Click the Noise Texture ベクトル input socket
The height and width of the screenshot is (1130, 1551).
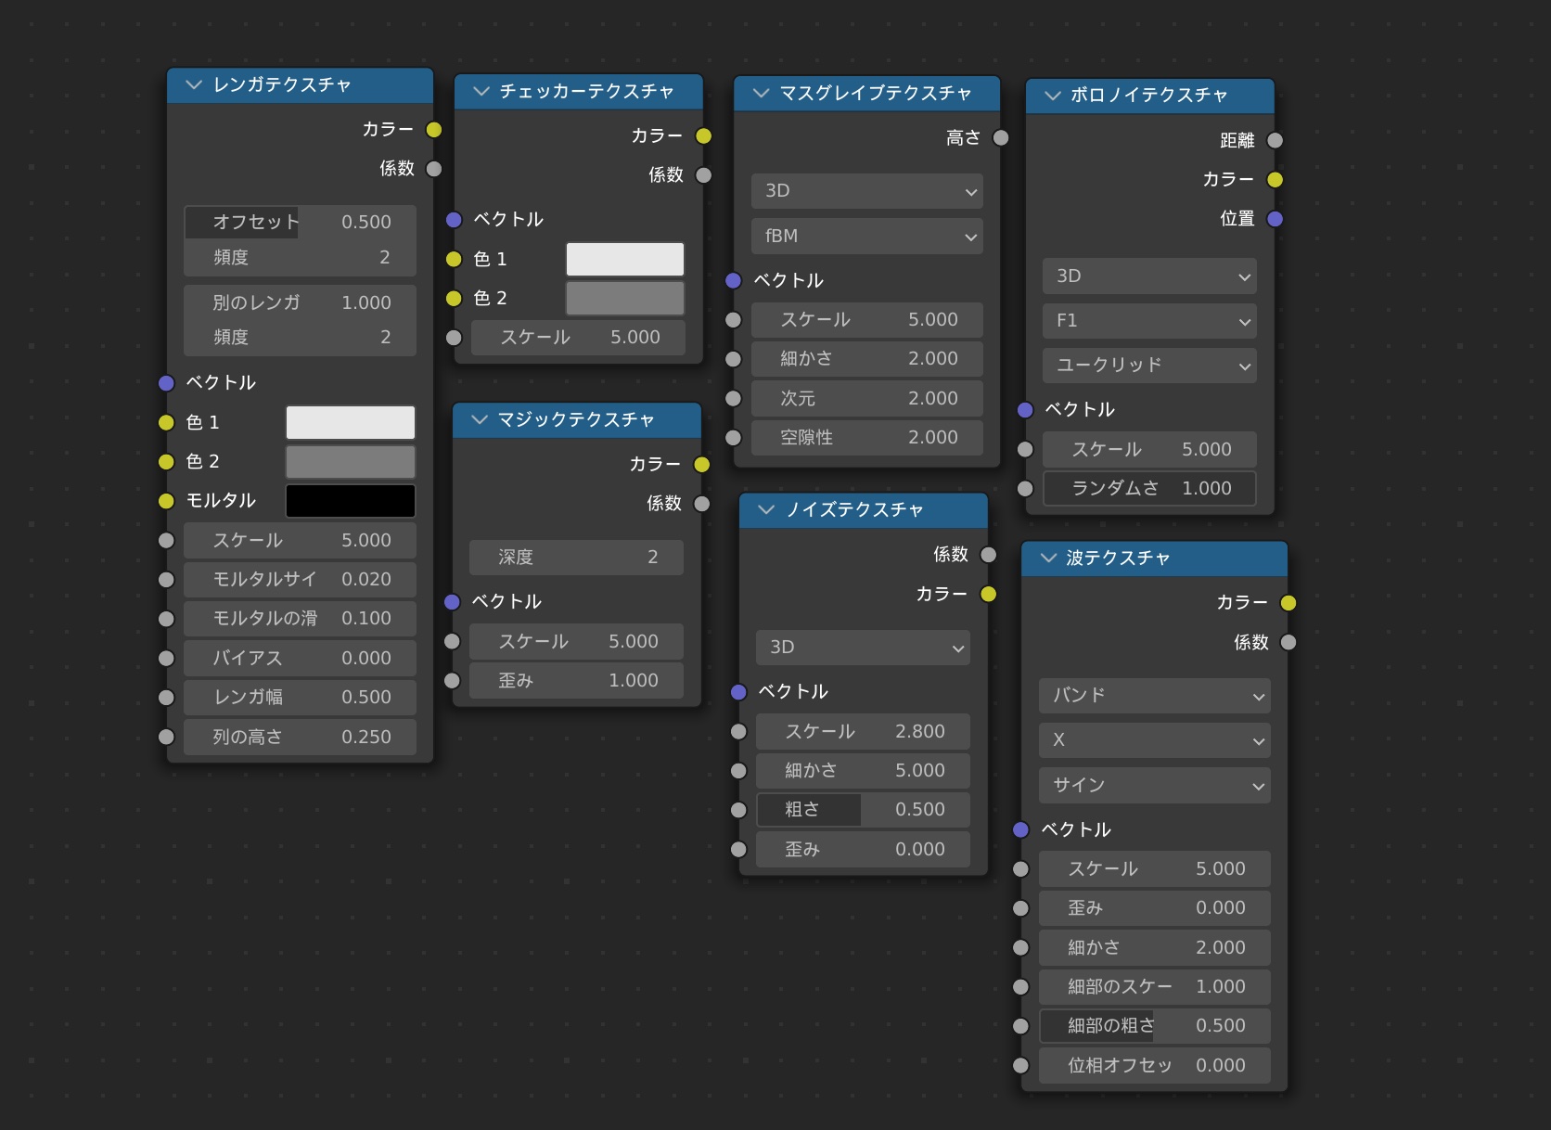[x=738, y=692]
